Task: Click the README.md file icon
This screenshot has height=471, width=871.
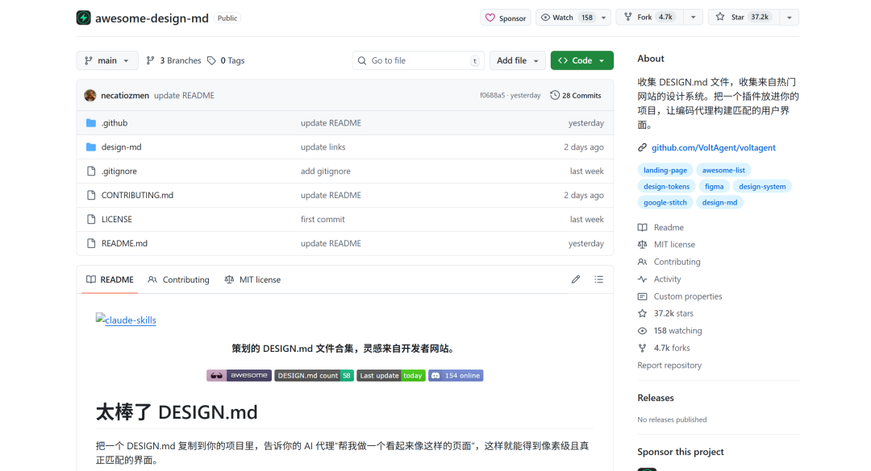Action: pyautogui.click(x=91, y=243)
